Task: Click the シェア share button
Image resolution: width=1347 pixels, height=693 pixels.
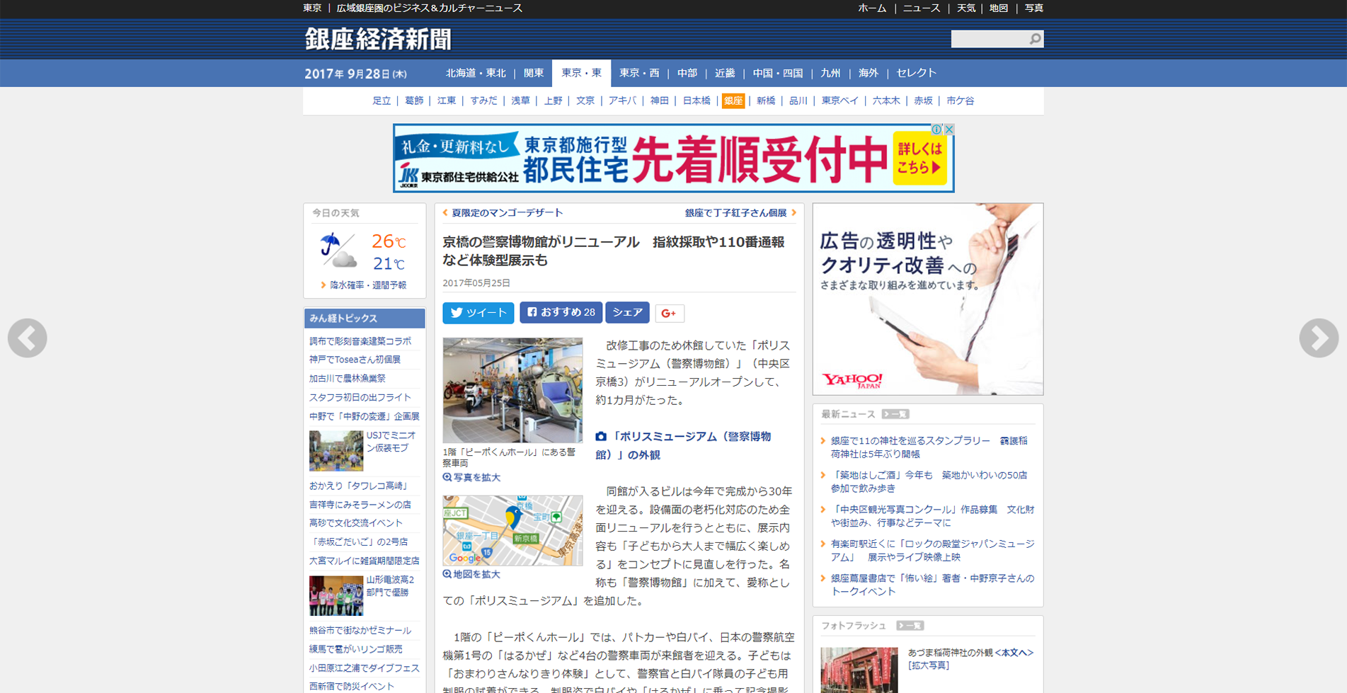Action: tap(627, 312)
